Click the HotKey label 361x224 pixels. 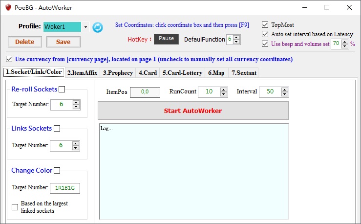(140, 40)
